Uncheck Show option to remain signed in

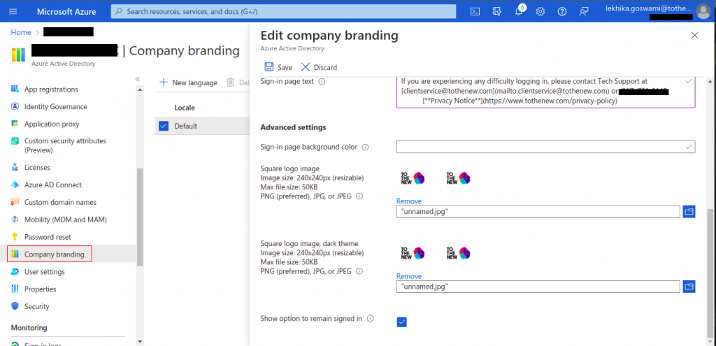click(x=401, y=322)
